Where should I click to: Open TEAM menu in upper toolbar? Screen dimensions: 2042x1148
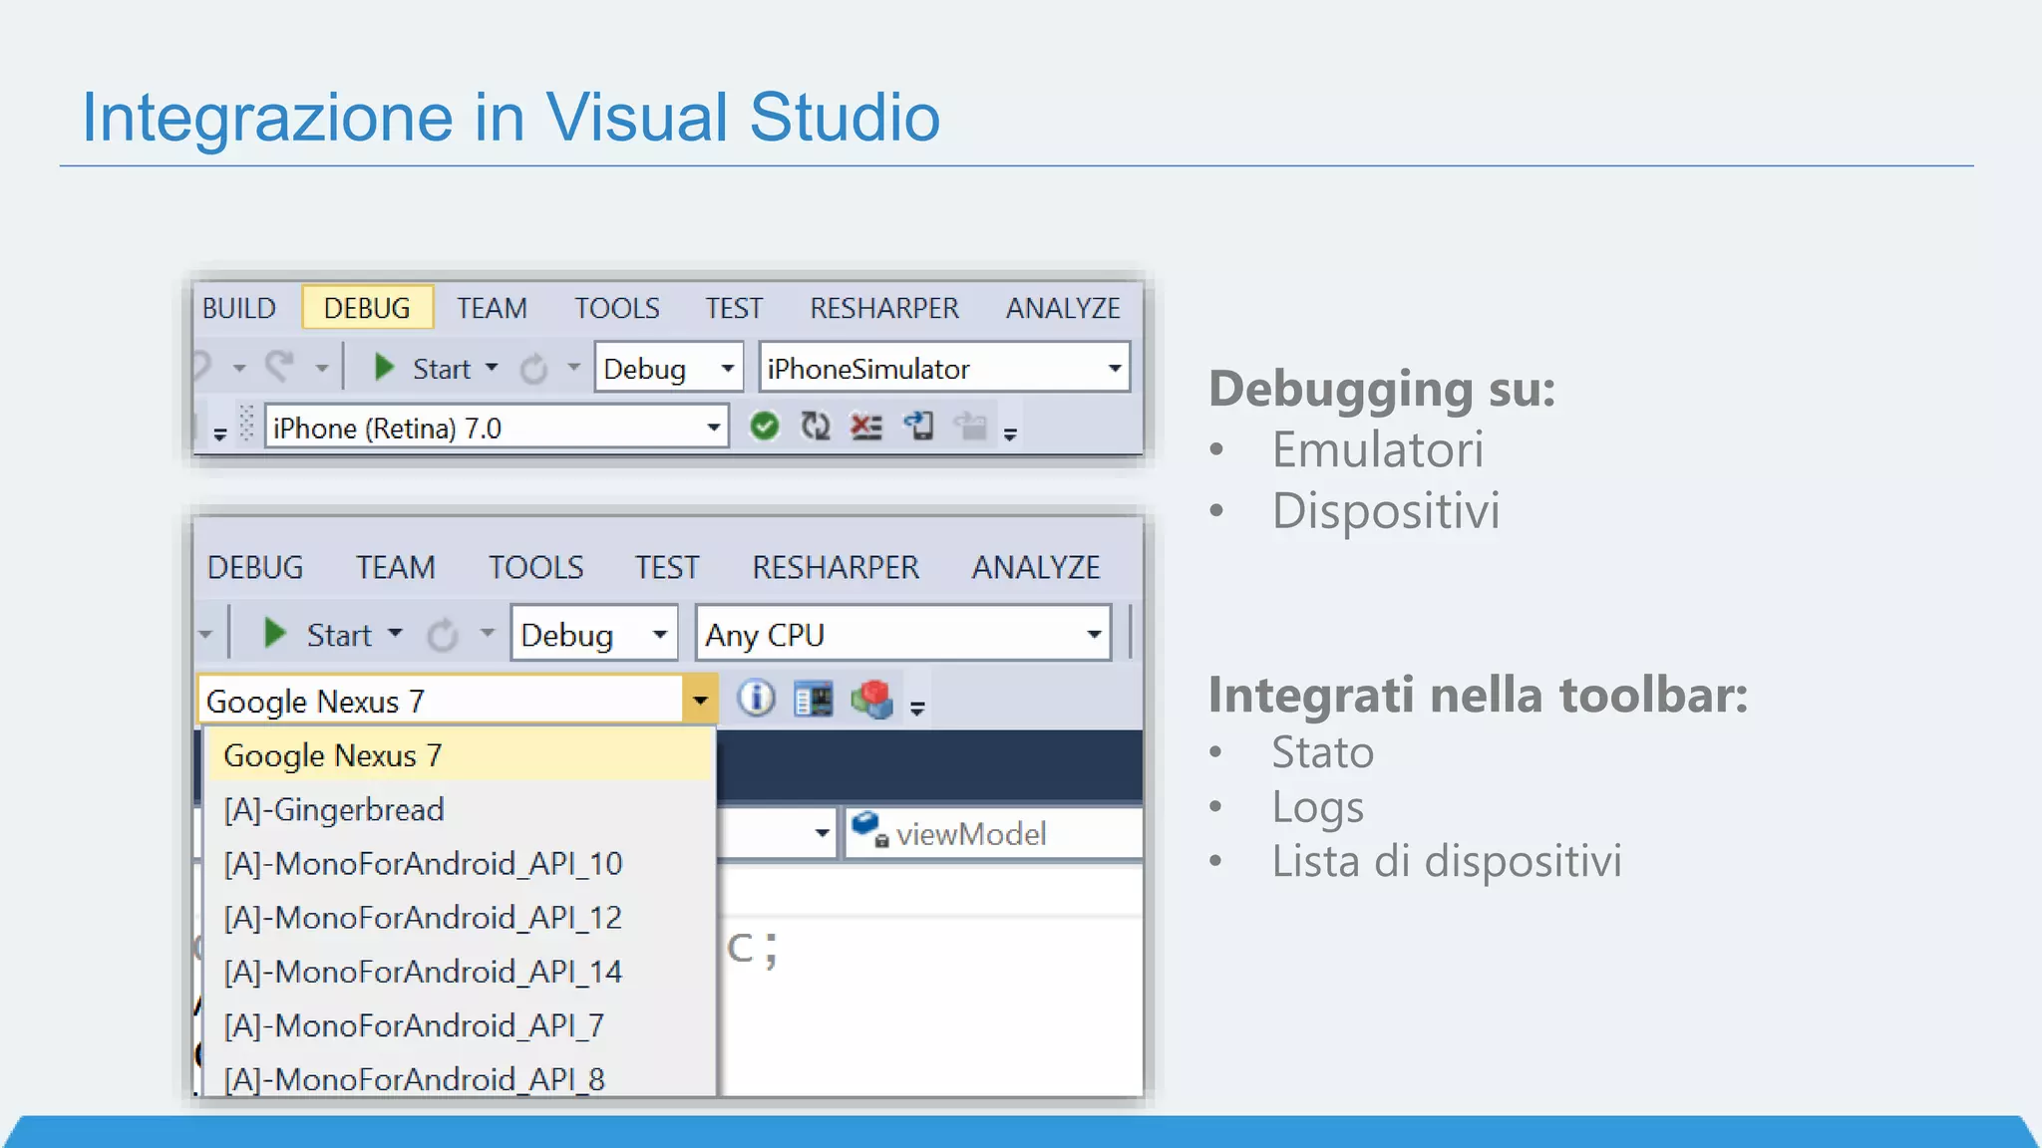[x=492, y=308]
